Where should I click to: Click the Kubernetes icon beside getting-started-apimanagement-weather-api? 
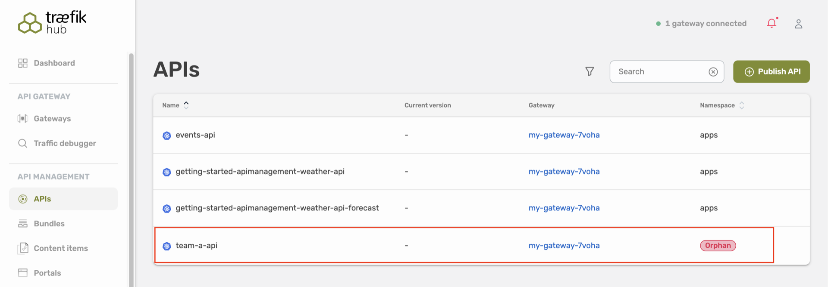point(167,172)
